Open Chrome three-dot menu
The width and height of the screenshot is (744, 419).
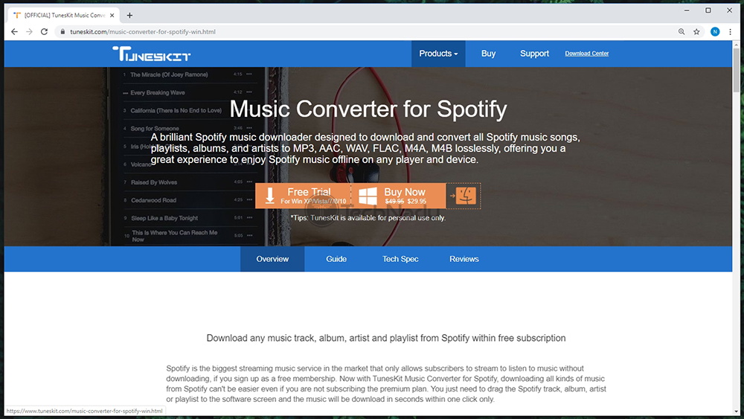coord(731,32)
